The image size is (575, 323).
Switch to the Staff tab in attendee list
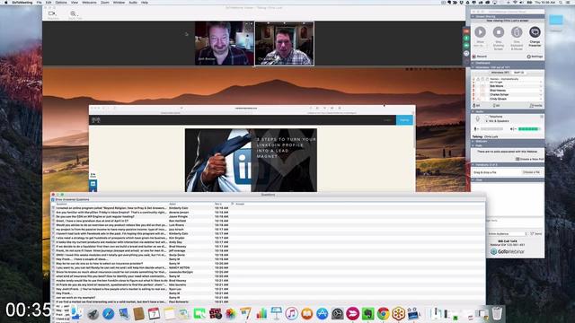(518, 73)
